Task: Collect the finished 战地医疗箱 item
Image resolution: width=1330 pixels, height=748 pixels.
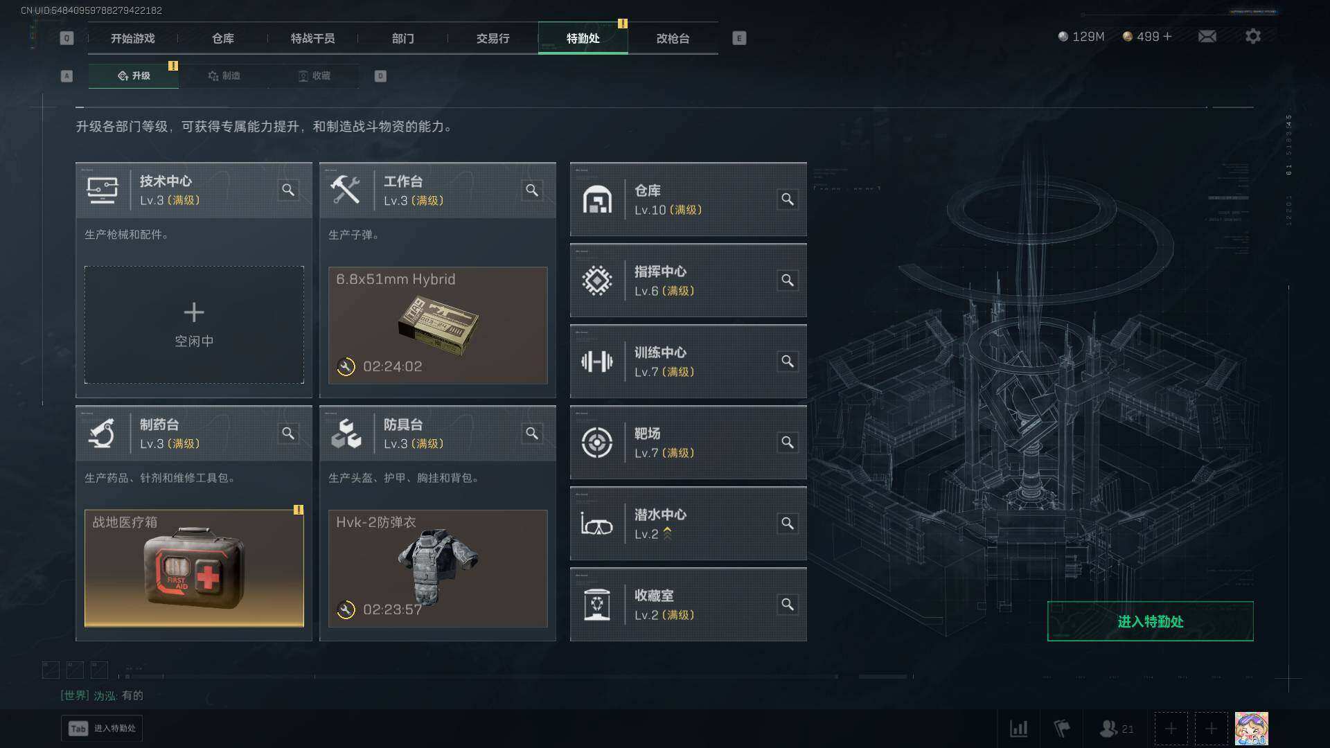Action: tap(194, 569)
